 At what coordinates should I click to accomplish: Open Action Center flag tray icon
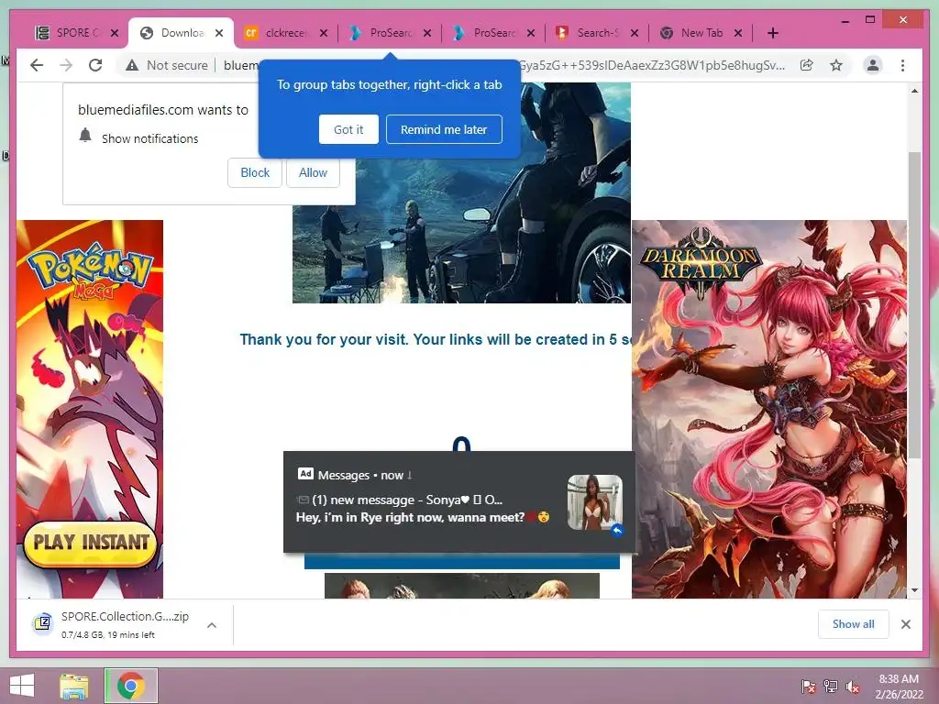pos(808,687)
